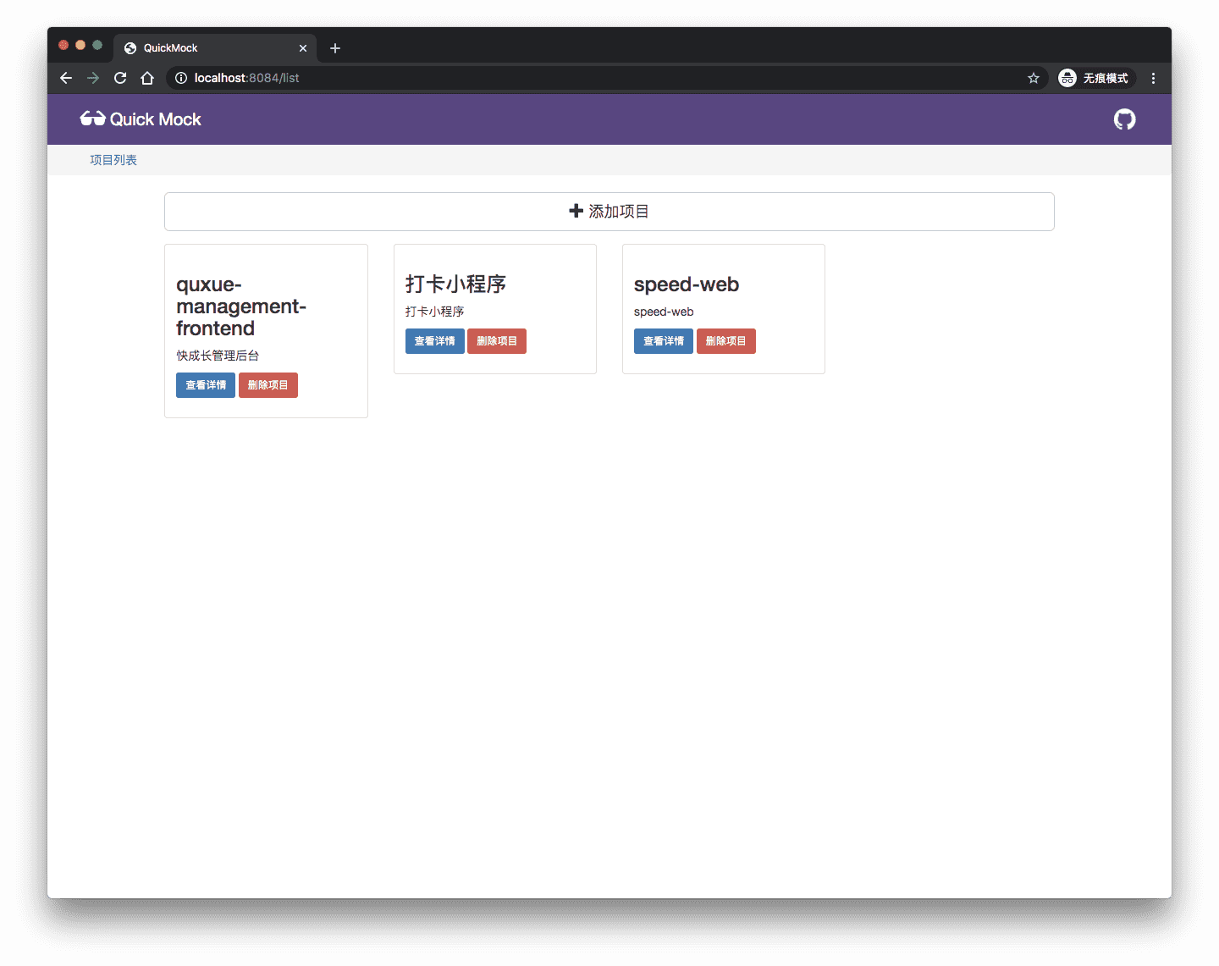Go back with browser back arrow
This screenshot has width=1219, height=966.
point(66,78)
